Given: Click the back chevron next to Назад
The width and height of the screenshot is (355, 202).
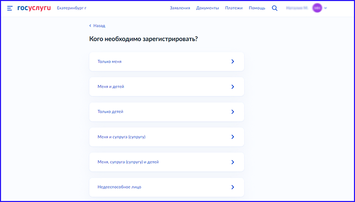Looking at the screenshot, I should point(90,26).
